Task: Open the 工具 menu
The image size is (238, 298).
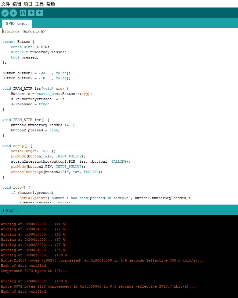Action: coord(39,4)
